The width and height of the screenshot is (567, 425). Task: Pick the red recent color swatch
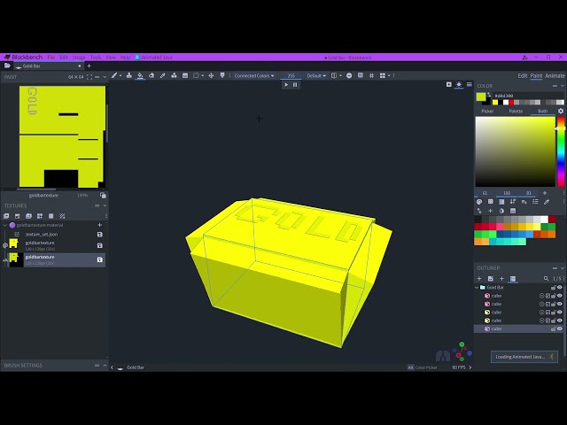point(511,103)
